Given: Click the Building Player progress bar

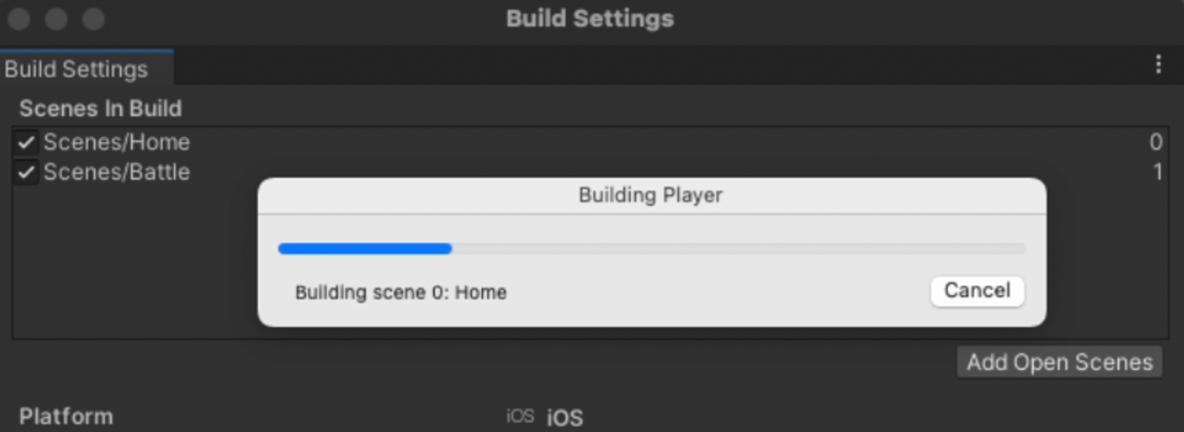Looking at the screenshot, I should pos(651,248).
